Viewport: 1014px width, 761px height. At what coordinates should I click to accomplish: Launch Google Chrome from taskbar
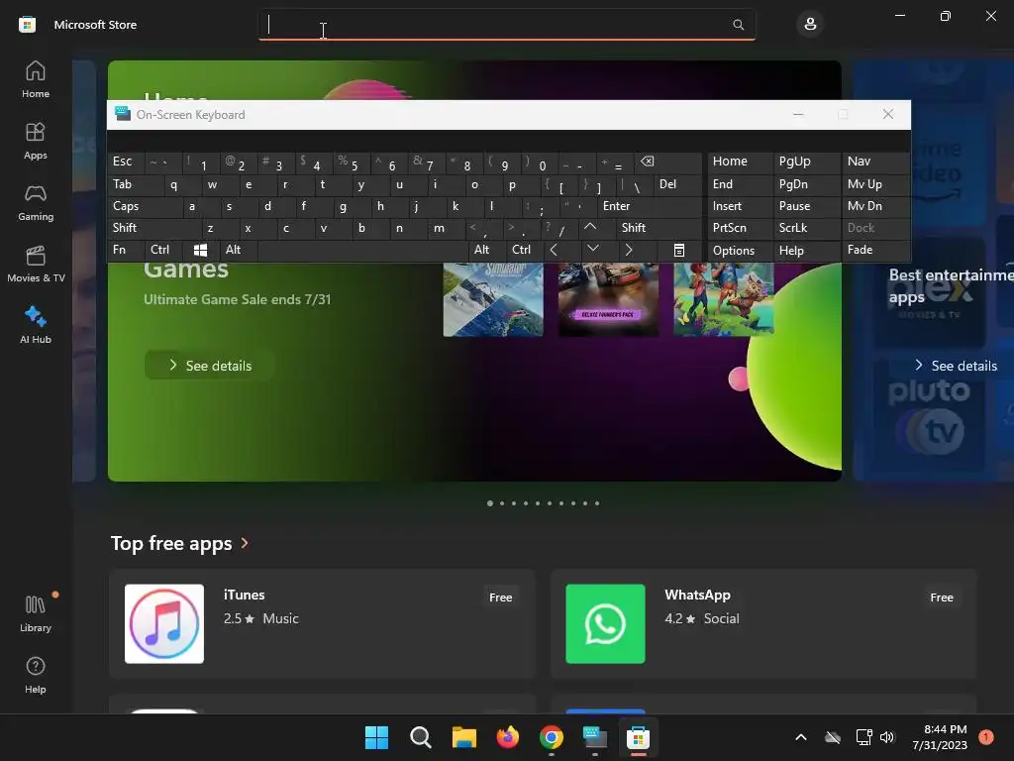point(551,737)
